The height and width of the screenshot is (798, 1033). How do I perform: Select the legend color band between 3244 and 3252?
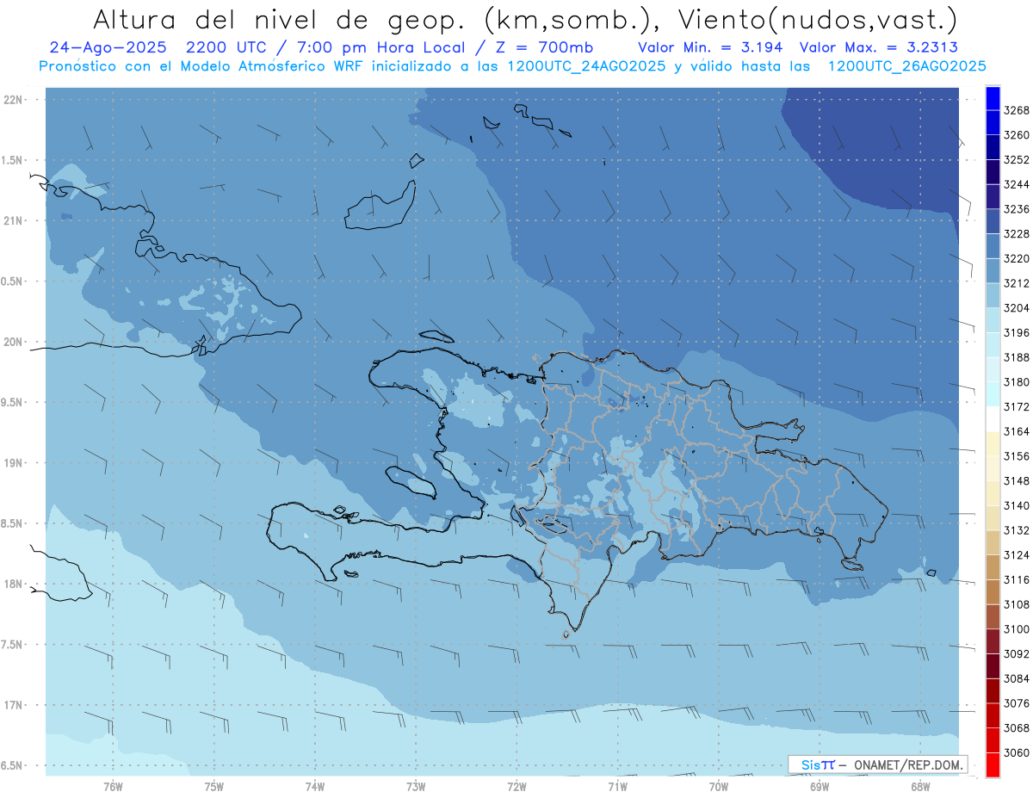(x=993, y=172)
